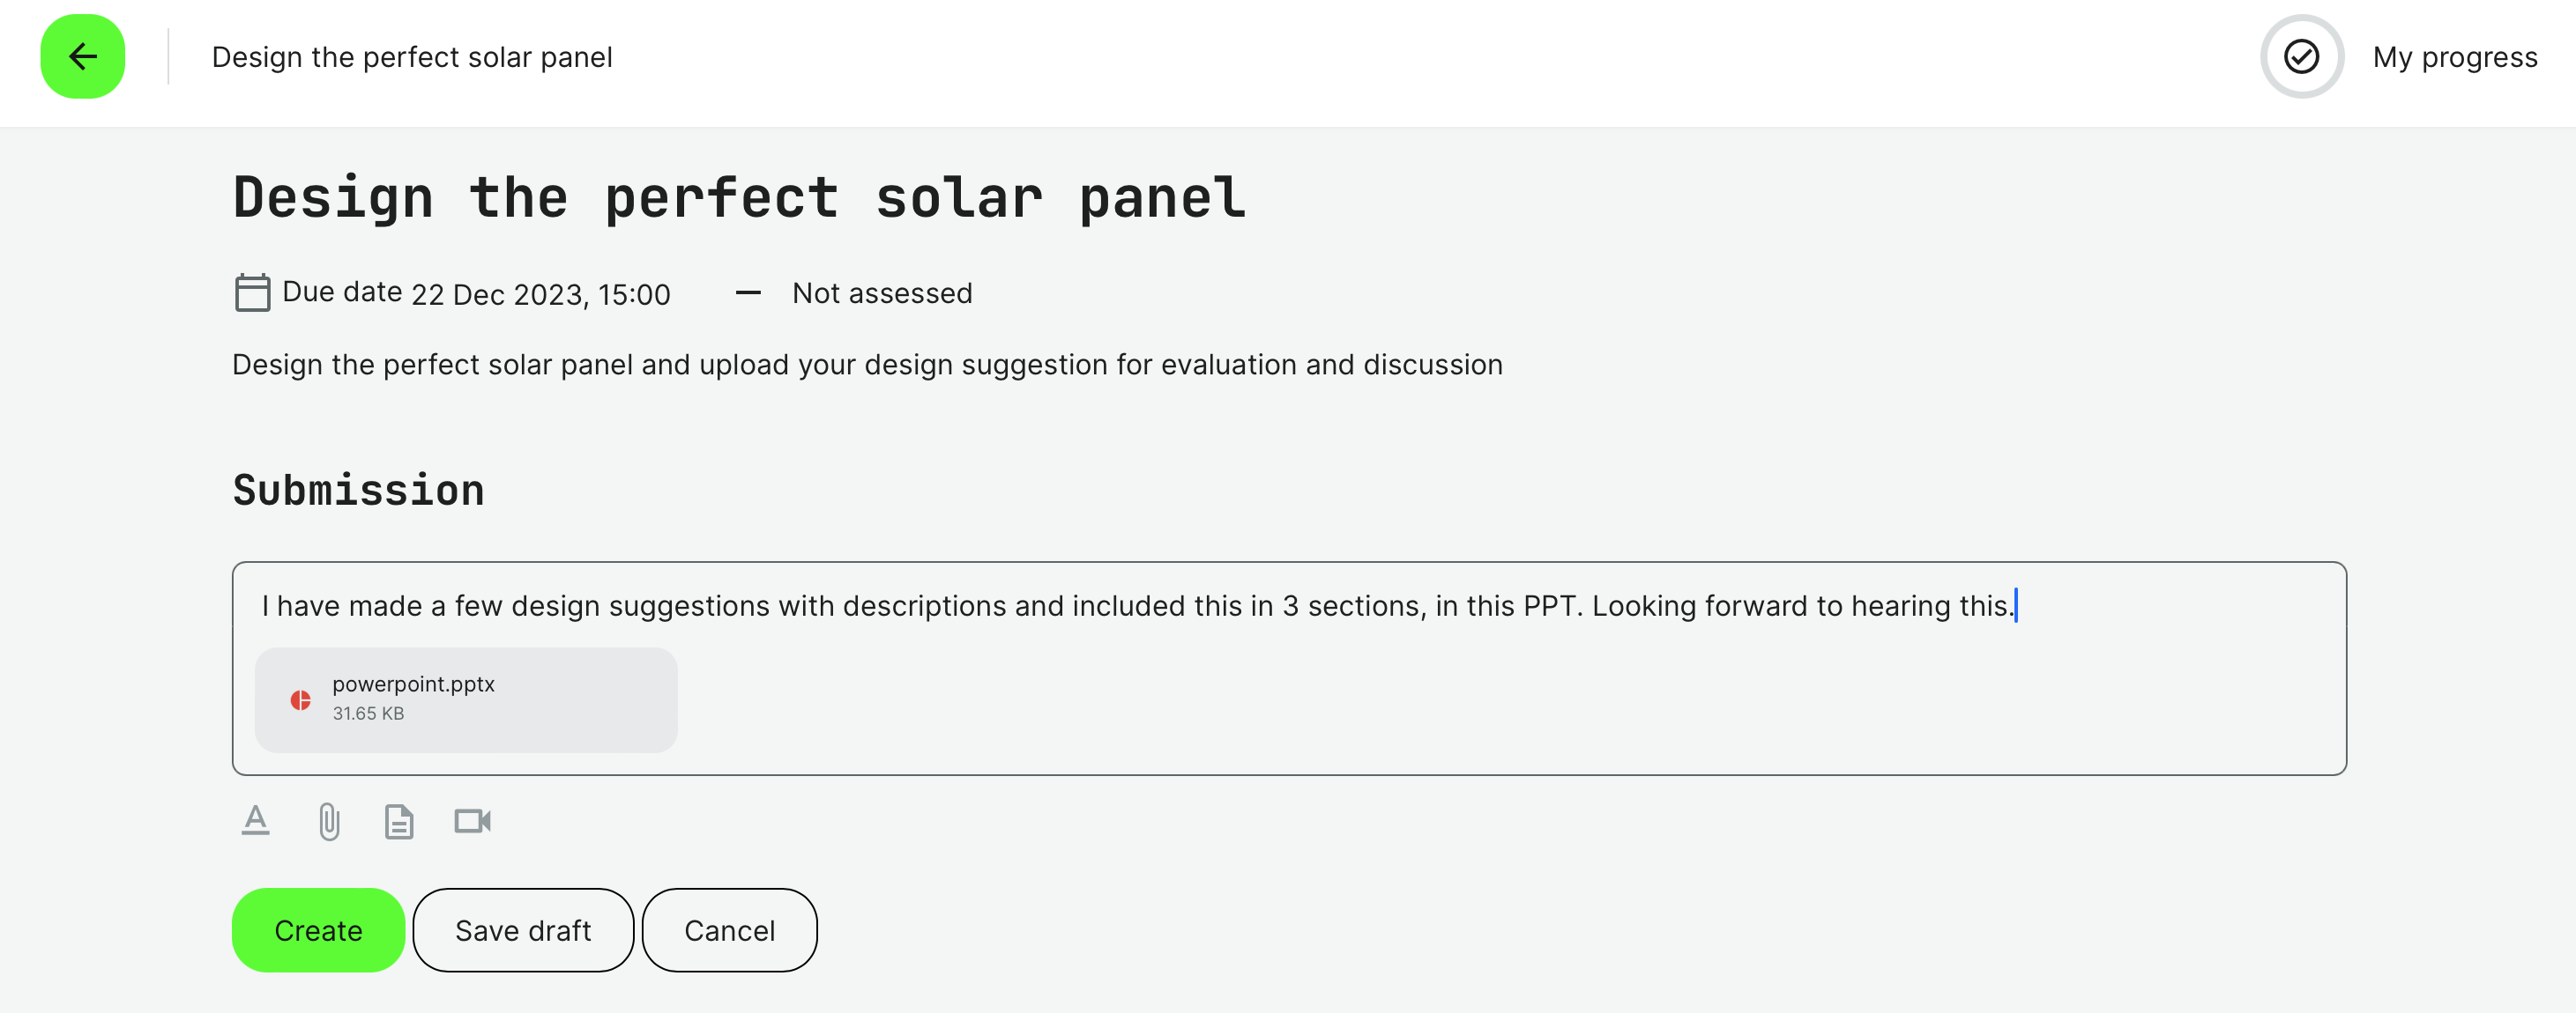Click the Not assessed status label
2576x1013 pixels.
(x=881, y=292)
